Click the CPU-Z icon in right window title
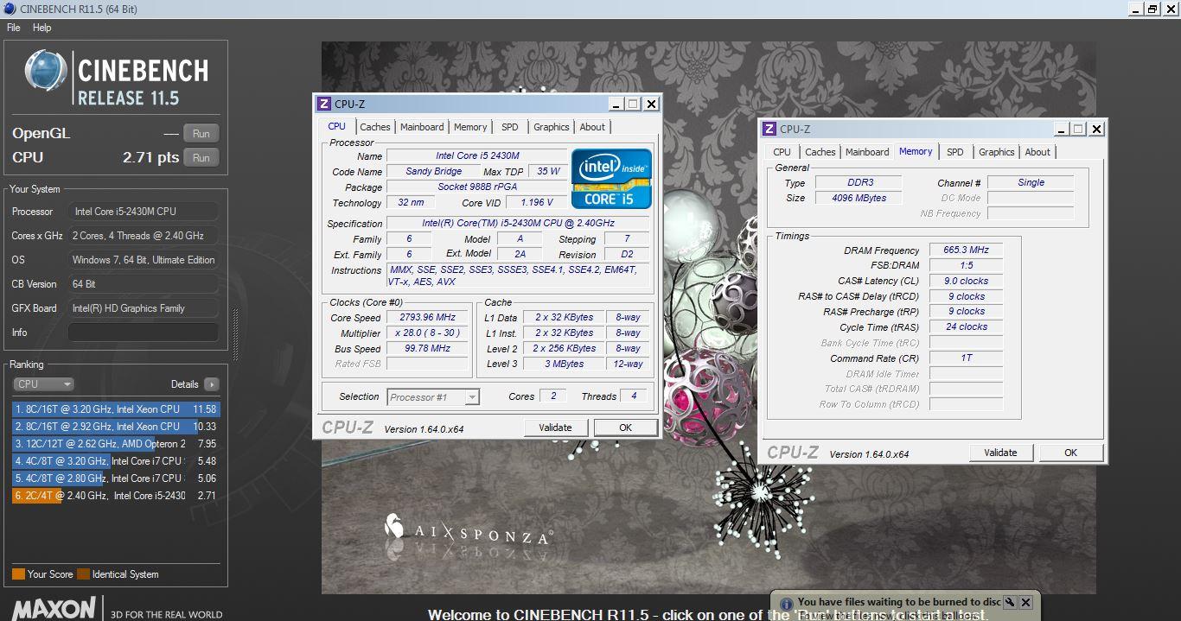Viewport: 1181px width, 621px height. (x=769, y=129)
